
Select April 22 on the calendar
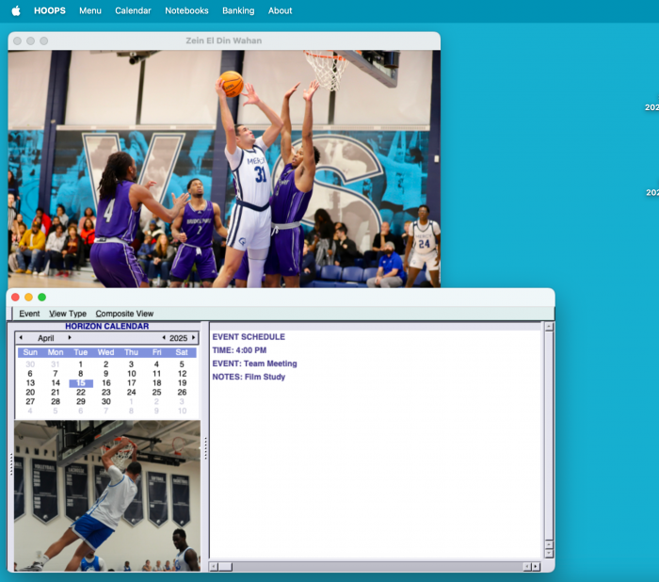click(x=81, y=393)
